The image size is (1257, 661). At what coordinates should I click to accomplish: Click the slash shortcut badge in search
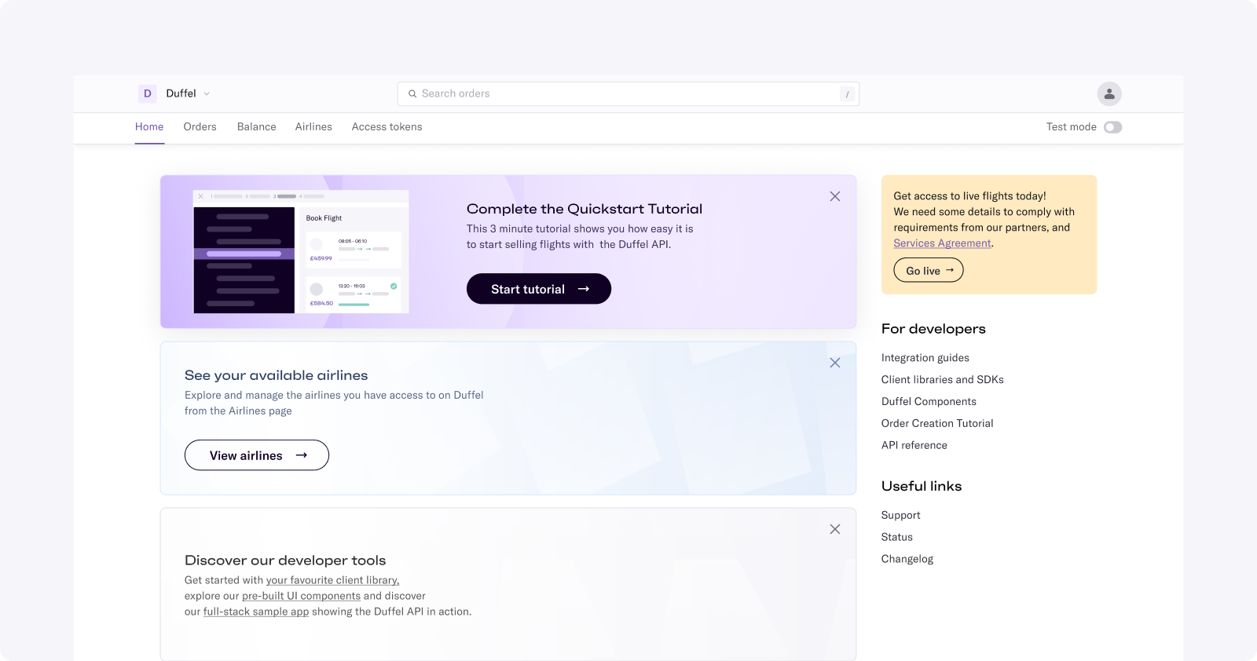point(847,94)
